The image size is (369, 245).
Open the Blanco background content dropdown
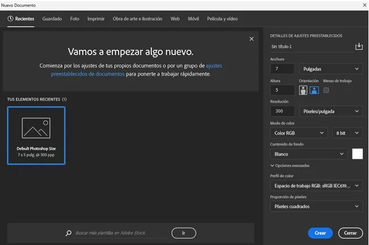click(309, 154)
